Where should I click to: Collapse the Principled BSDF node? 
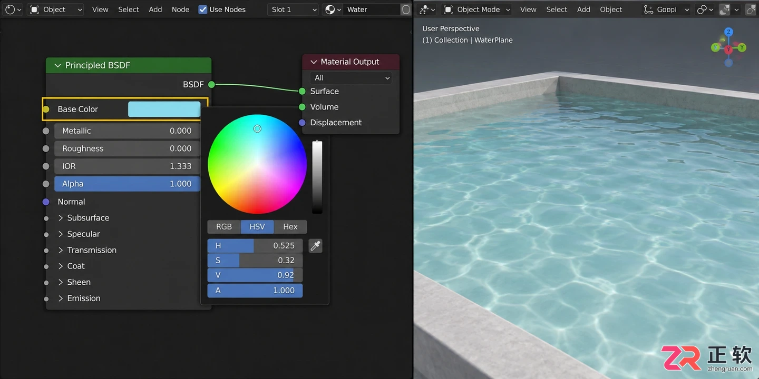click(x=57, y=65)
